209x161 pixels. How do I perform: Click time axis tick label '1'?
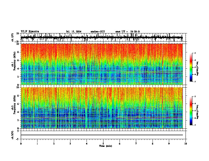click(37, 144)
